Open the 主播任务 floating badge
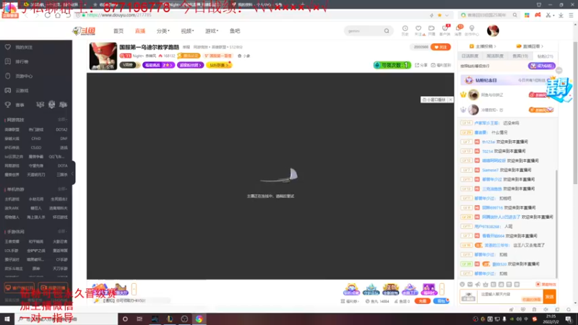This screenshot has height=325, width=578. click(559, 89)
